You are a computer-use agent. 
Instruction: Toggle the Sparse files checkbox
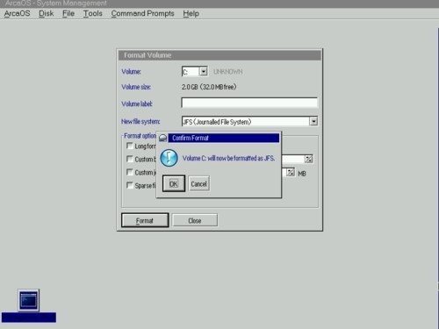coord(130,185)
